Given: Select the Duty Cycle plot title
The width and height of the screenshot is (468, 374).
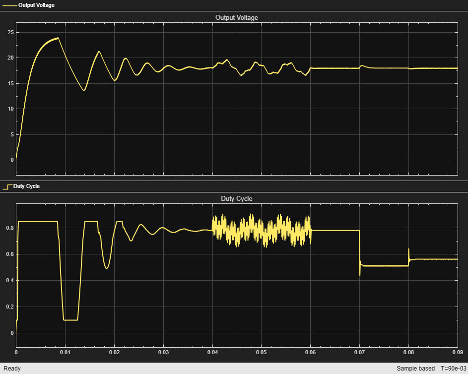Looking at the screenshot, I should 237,198.
